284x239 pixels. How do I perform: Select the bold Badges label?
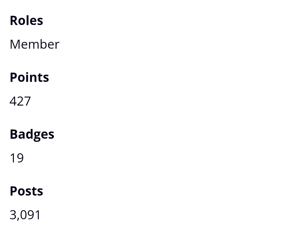(32, 134)
